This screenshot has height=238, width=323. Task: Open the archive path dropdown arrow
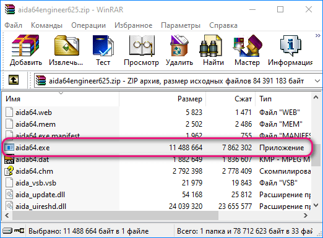click(317, 81)
